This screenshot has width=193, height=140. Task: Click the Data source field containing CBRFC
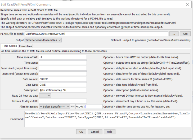[x=63, y=79]
